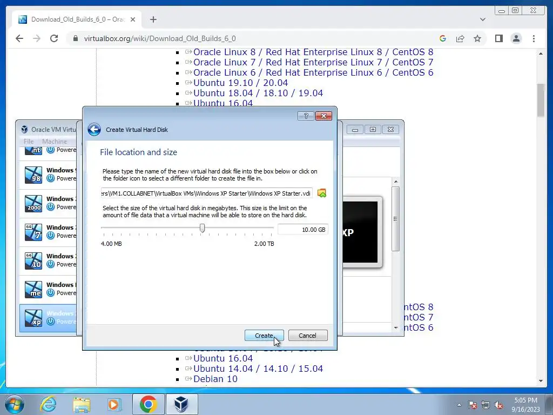Click the Chrome forward navigation button
The image size is (553, 415).
tap(37, 38)
